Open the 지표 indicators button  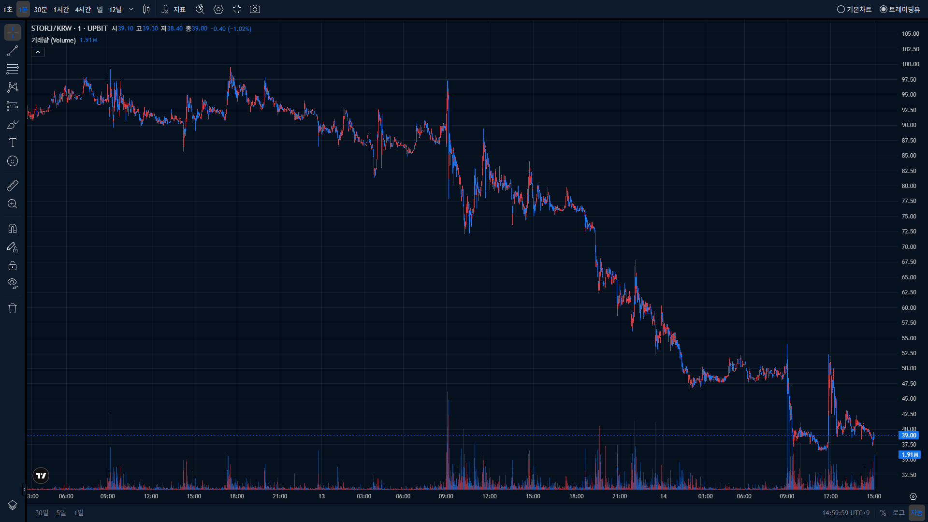coord(174,9)
